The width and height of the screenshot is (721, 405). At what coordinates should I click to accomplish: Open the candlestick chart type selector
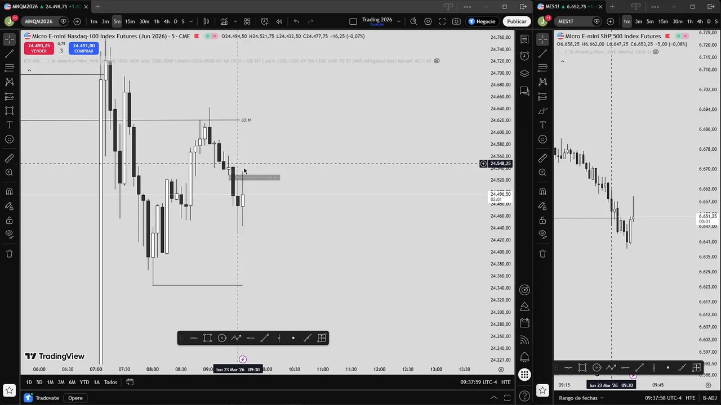click(x=206, y=21)
